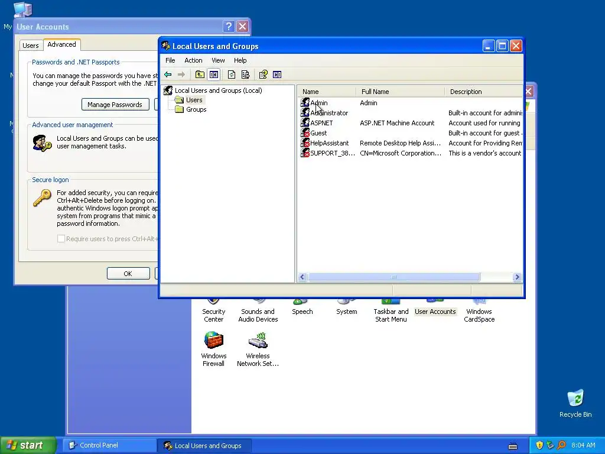Click the magnifier icon in system tray
Image resolution: width=605 pixels, height=454 pixels.
pos(561,445)
